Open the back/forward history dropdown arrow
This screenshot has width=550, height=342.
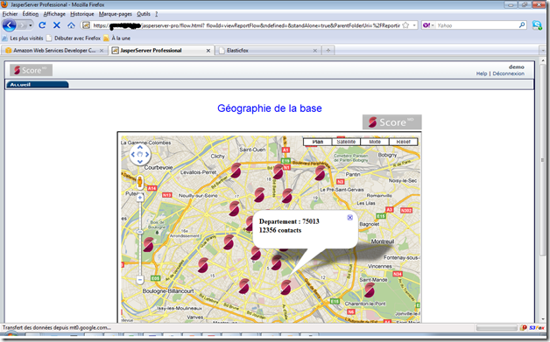[x=31, y=25]
